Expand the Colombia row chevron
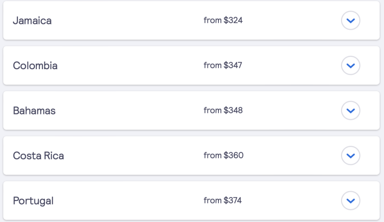Image resolution: width=384 pixels, height=222 pixels. [x=351, y=65]
